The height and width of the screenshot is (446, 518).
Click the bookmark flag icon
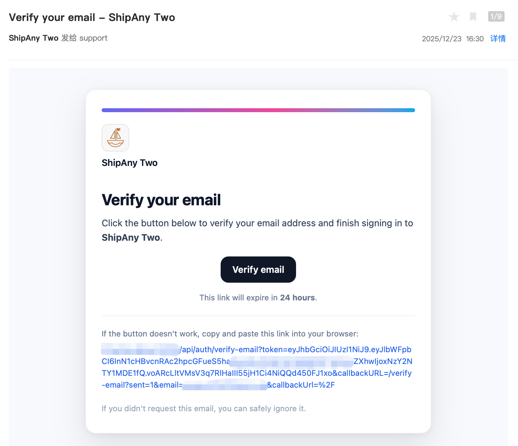pos(473,17)
